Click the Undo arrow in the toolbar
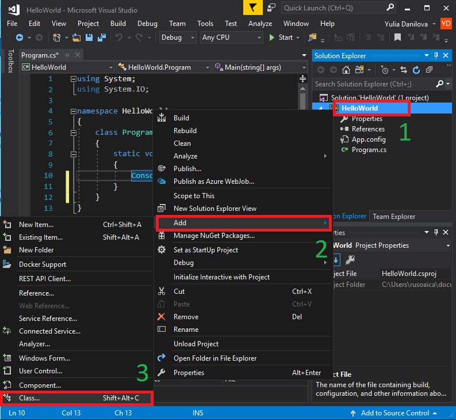456x420 pixels. (120, 37)
